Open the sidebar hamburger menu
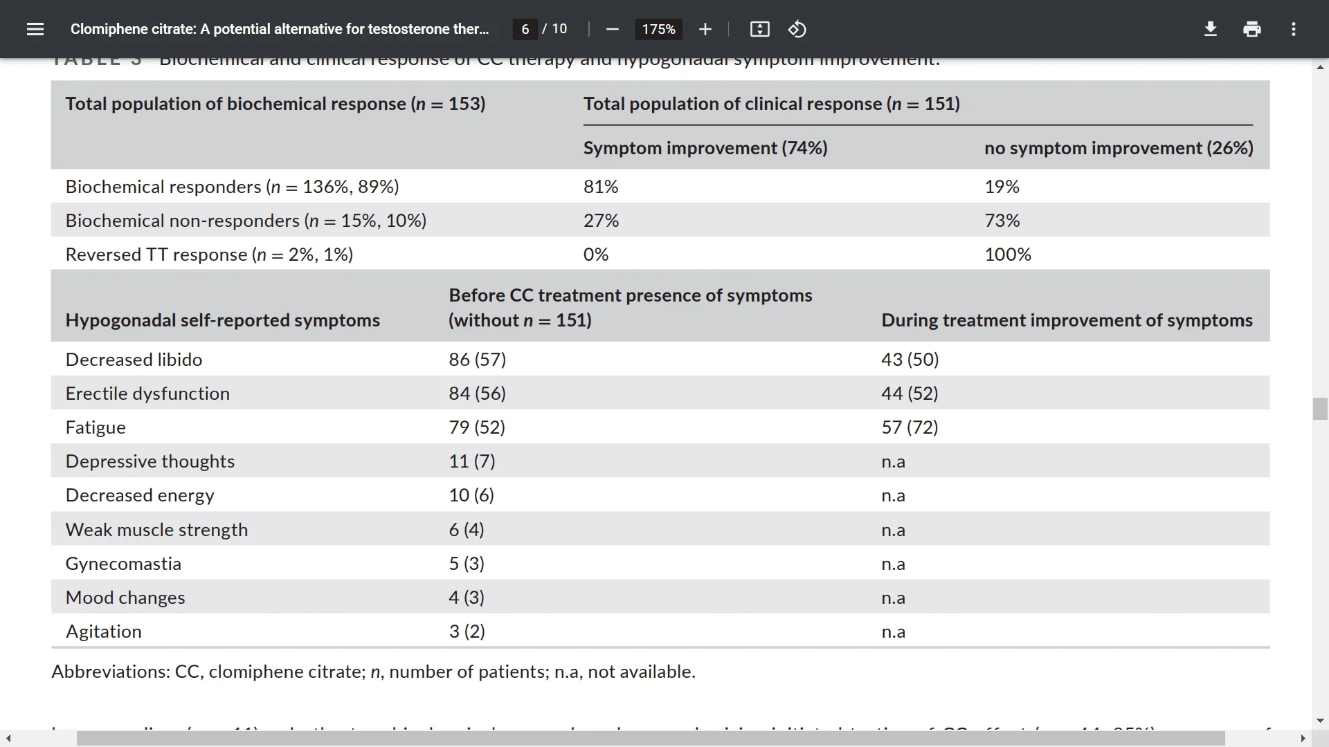This screenshot has width=1329, height=747. (35, 29)
